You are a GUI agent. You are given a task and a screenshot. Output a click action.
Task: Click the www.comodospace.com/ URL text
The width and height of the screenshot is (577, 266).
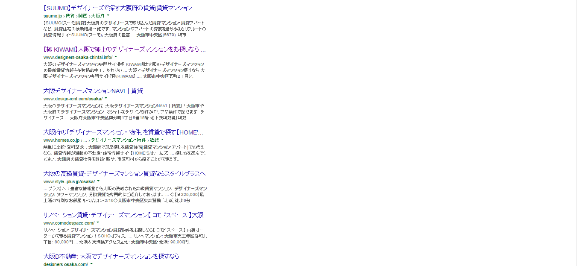(69, 223)
